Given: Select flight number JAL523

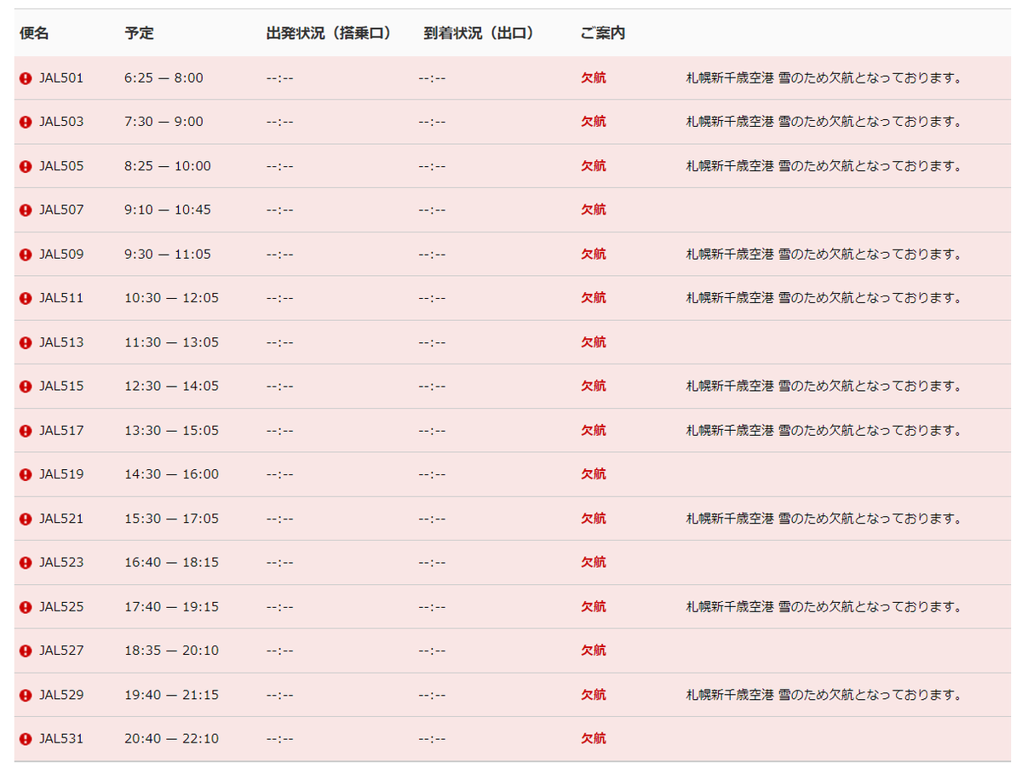Looking at the screenshot, I should (x=61, y=562).
